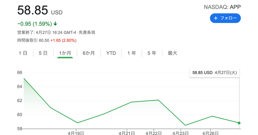Click the 60 y-axis label
The height and width of the screenshot is (135, 258).
(x=20, y=115)
